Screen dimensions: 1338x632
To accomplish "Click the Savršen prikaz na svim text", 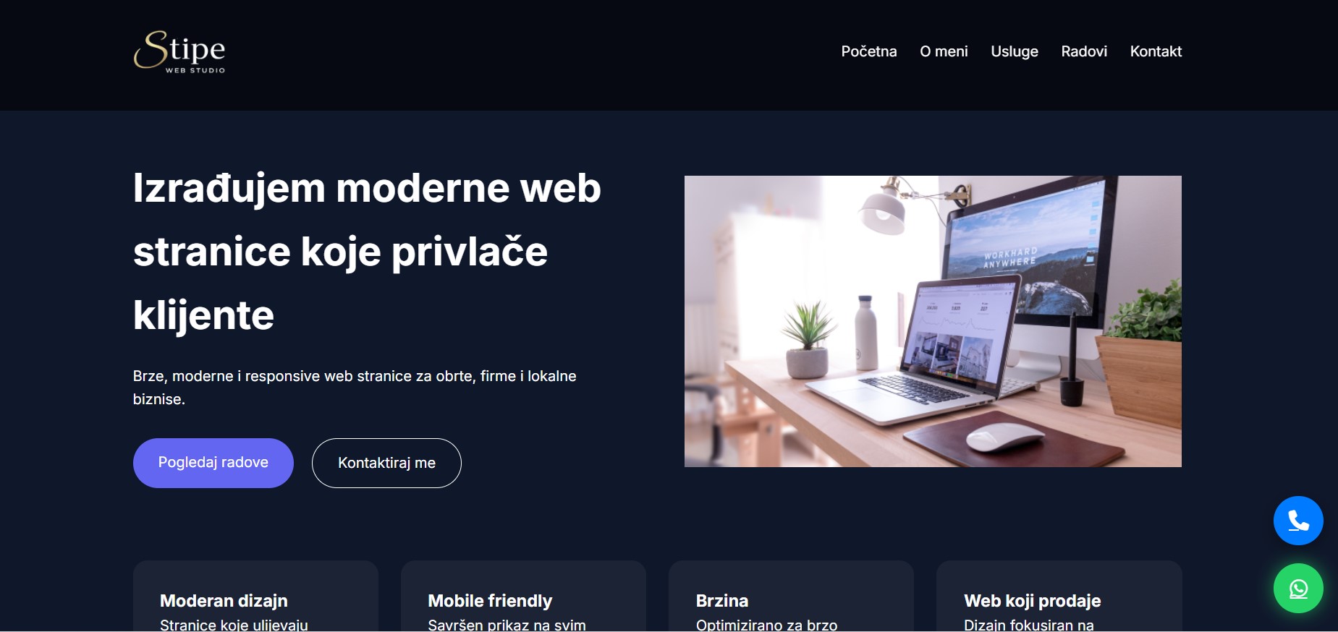I will (x=507, y=625).
